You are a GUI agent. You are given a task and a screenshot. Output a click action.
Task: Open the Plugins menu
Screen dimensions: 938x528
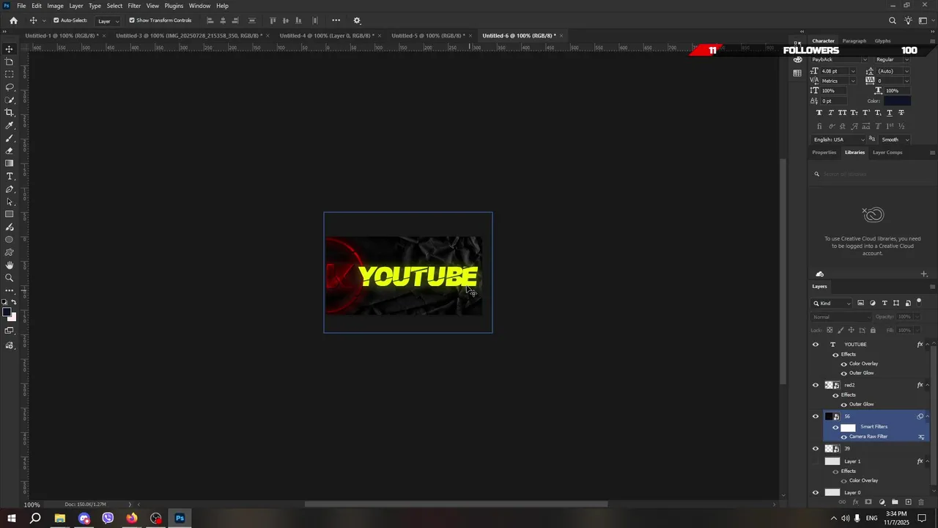[x=174, y=6]
